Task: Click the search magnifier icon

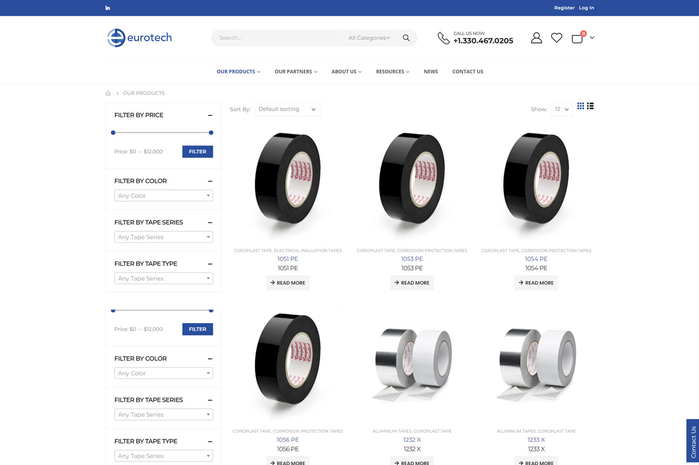Action: pos(406,38)
